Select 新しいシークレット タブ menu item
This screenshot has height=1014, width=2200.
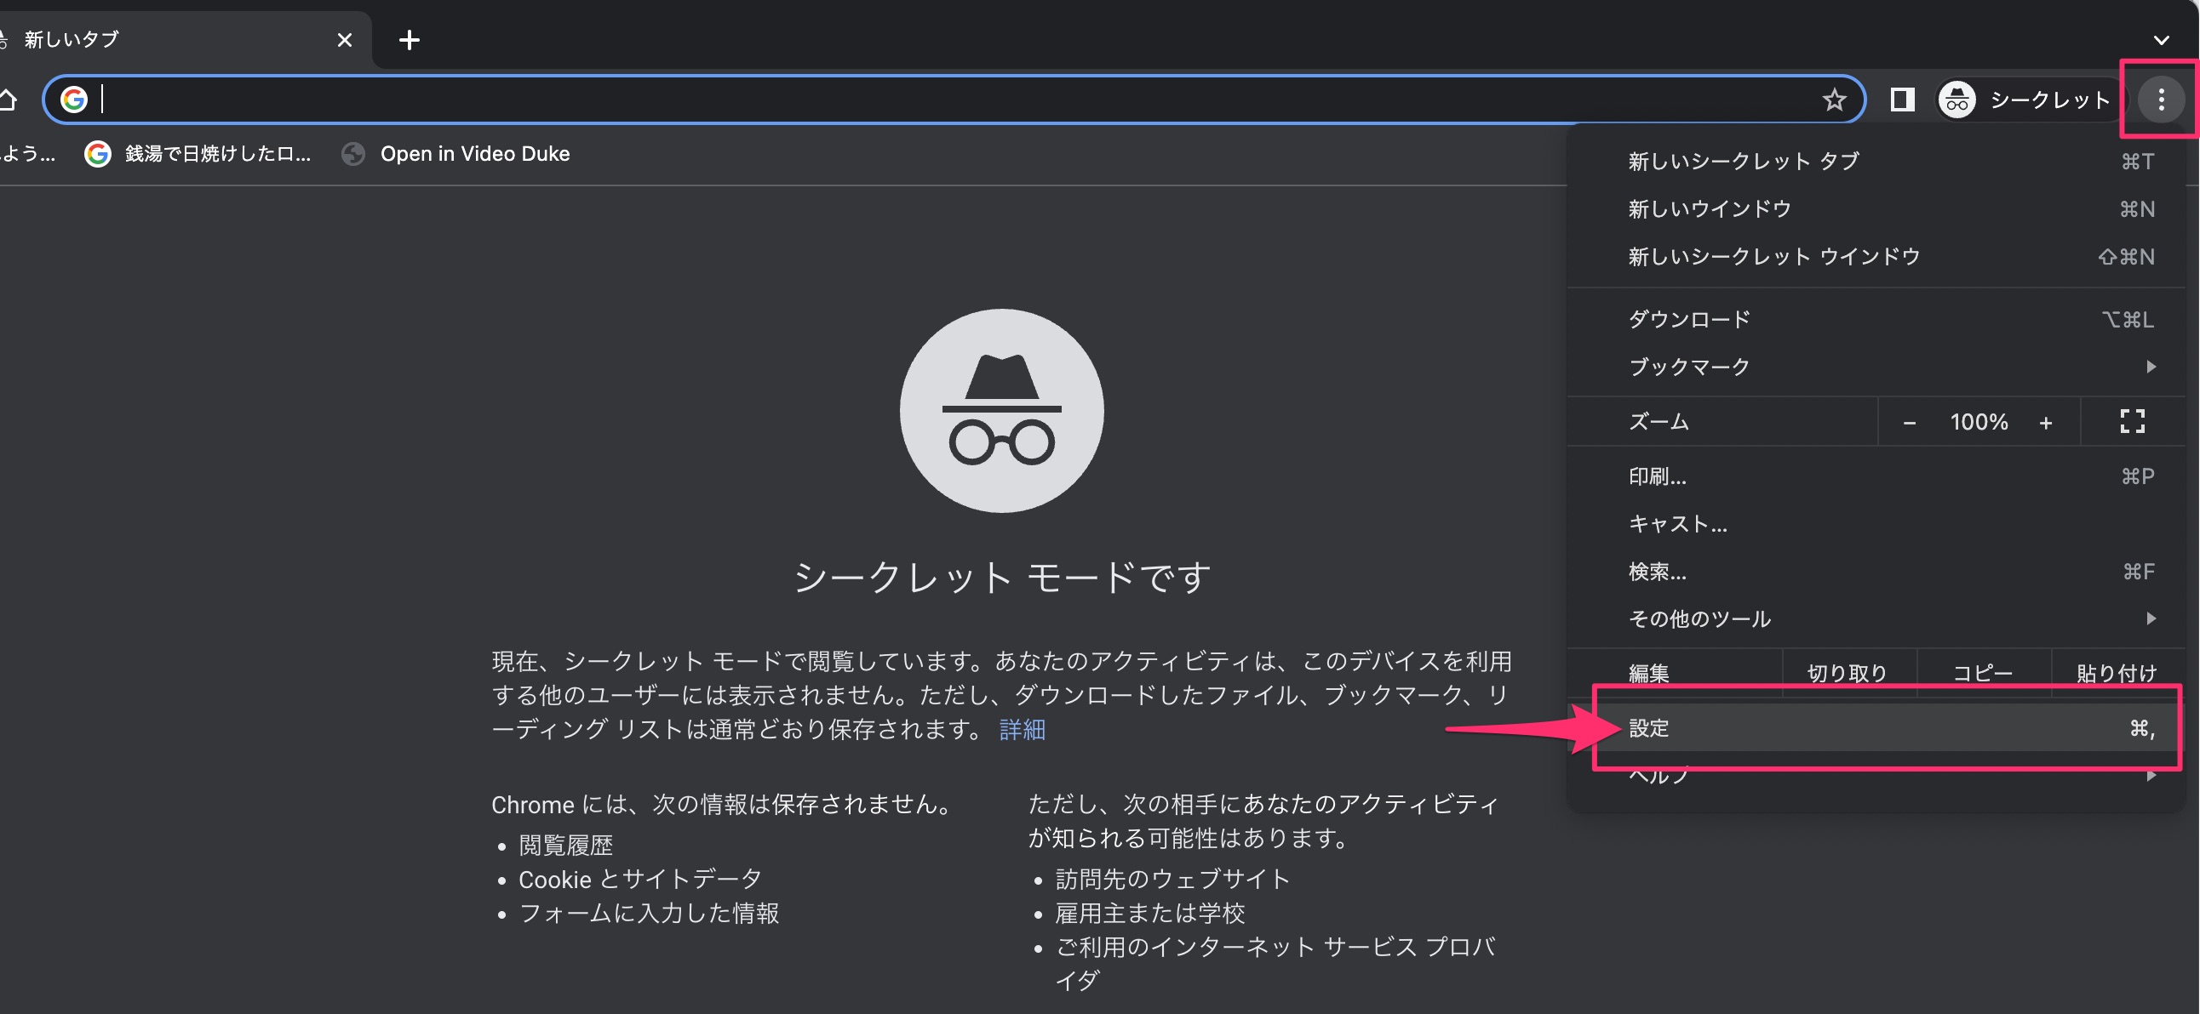[1876, 162]
